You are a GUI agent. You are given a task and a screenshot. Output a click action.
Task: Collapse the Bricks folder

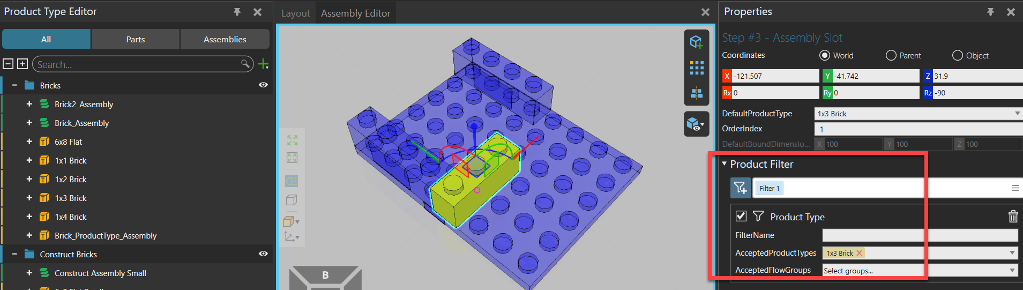point(14,85)
